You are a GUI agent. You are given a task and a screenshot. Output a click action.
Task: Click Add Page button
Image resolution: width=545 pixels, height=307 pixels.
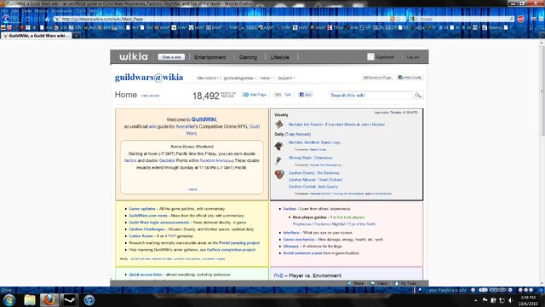tap(254, 95)
